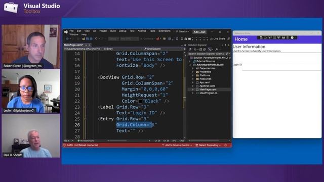324x182 pixels.
Task: Open the Analyze menu
Action: (142, 31)
